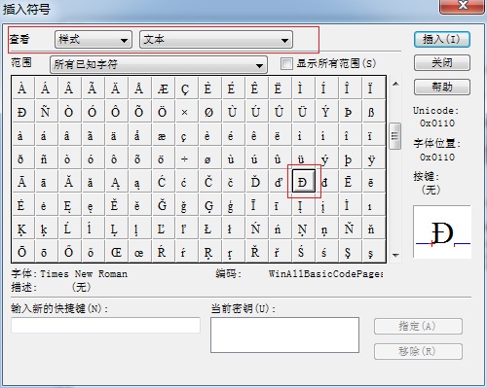Expand the 所有已知字符 range dropdown
Image resolution: width=487 pixels, height=388 pixels.
[159, 64]
